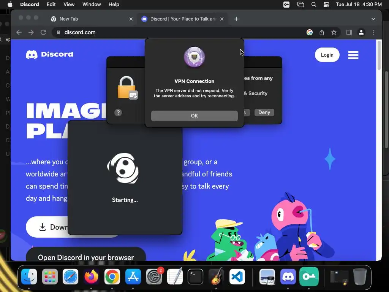
Task: Open a new browser tab with plus
Action: [x=236, y=19]
